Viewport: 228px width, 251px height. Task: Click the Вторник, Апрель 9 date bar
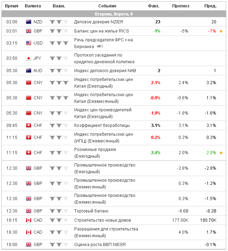tap(114, 14)
